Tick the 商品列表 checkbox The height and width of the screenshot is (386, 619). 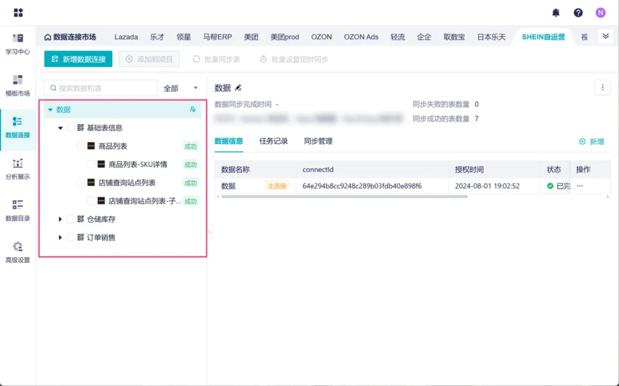81,146
